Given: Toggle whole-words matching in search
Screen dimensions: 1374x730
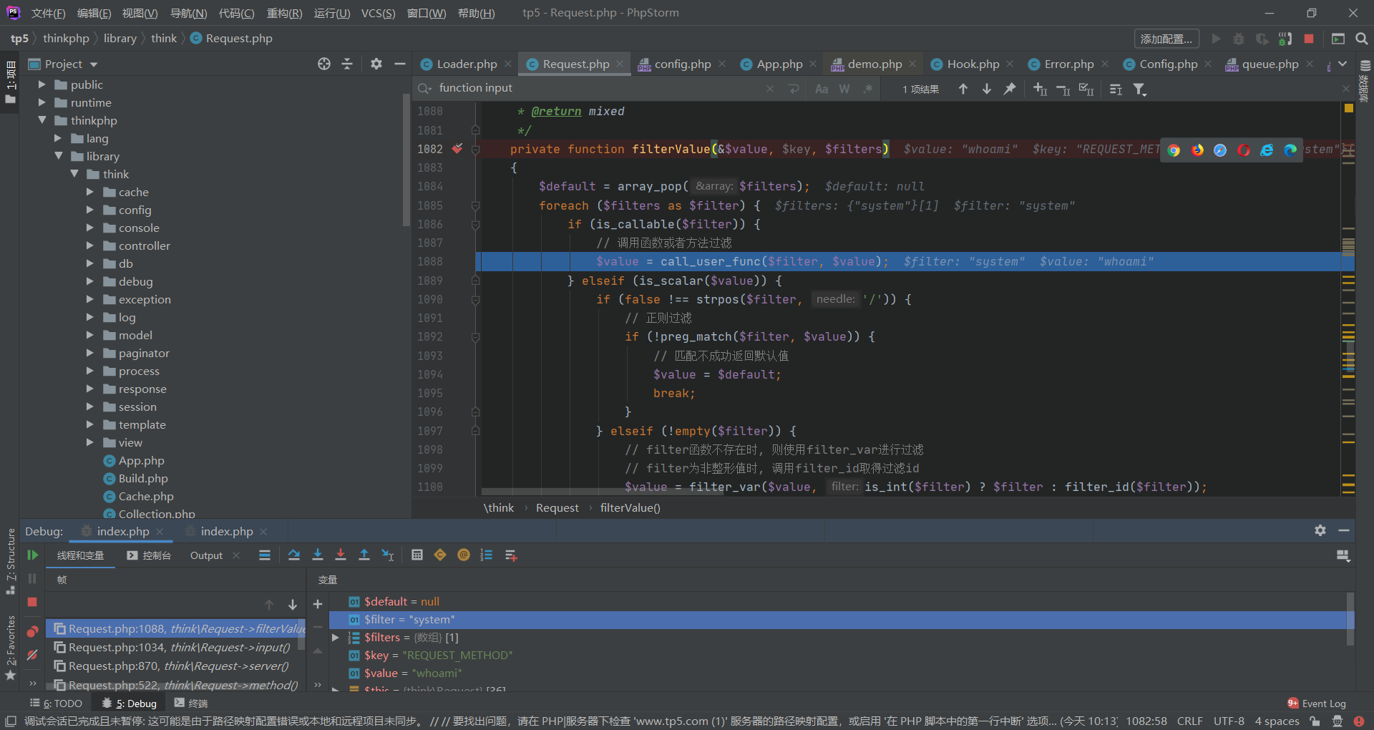Looking at the screenshot, I should (844, 89).
